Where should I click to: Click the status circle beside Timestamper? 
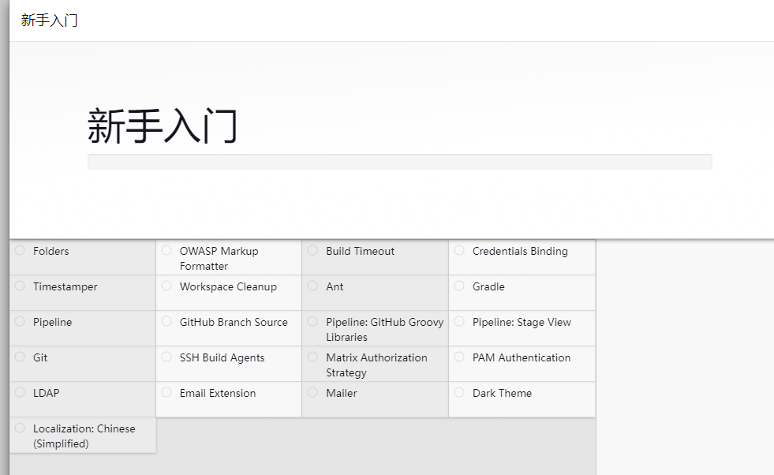point(20,286)
